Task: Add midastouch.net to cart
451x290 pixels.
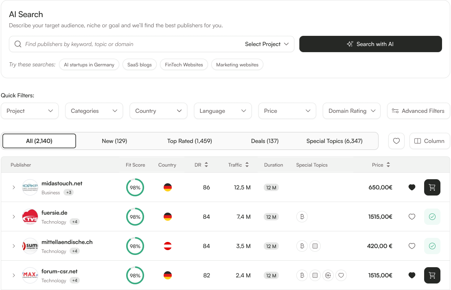Action: click(432, 187)
